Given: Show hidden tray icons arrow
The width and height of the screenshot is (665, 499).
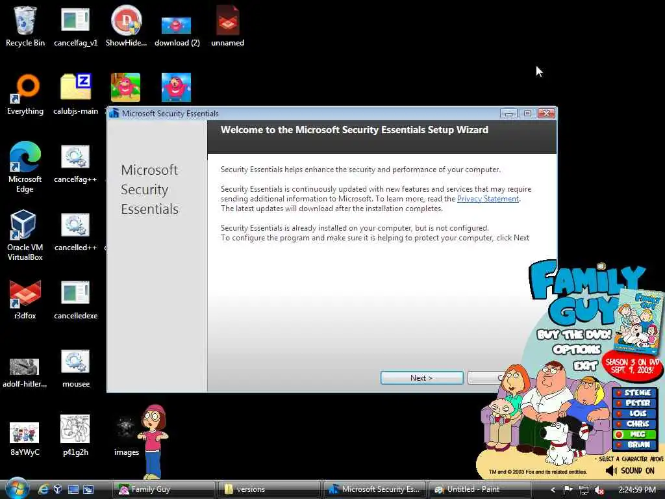Looking at the screenshot, I should (553, 490).
